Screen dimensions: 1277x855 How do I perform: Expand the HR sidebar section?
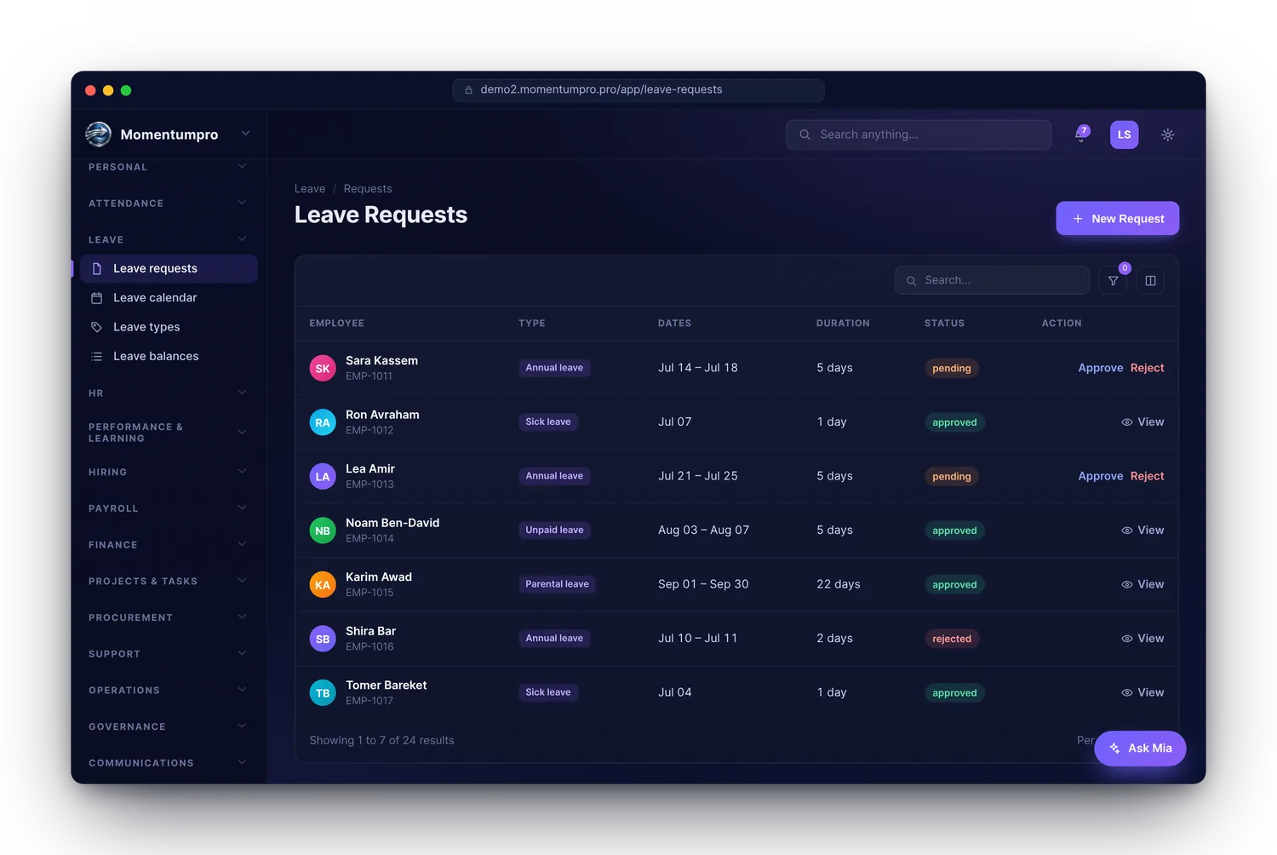[x=242, y=393]
